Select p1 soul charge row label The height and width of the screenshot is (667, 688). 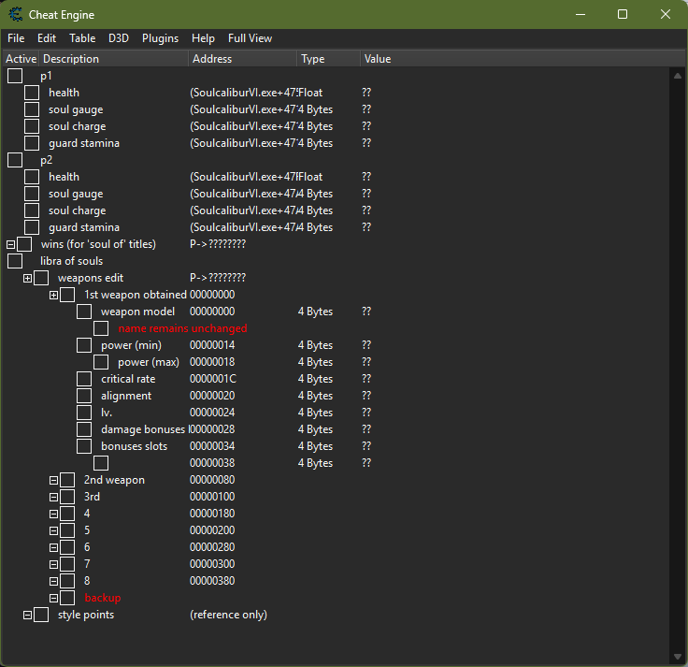(78, 126)
